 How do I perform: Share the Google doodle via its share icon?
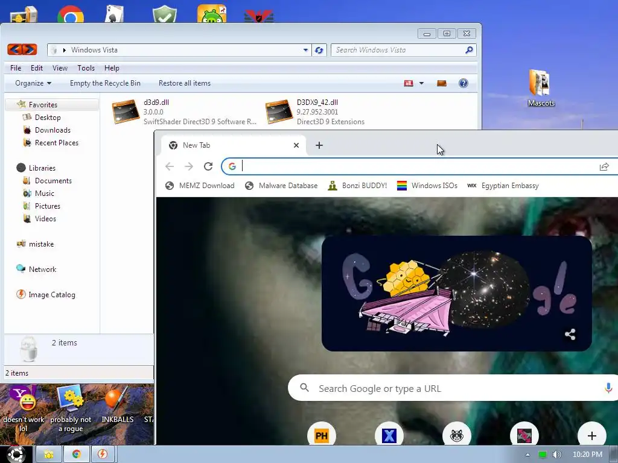coord(570,334)
